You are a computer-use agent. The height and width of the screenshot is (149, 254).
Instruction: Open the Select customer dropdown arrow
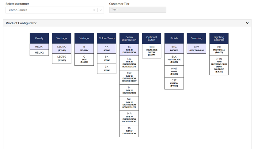(100, 10)
